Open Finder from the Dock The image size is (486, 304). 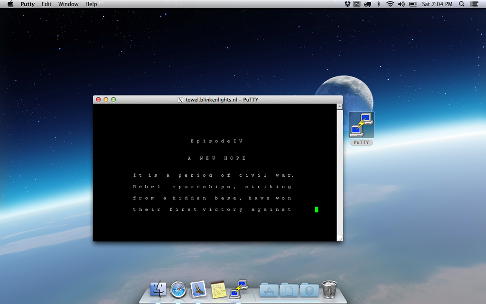pyautogui.click(x=158, y=289)
